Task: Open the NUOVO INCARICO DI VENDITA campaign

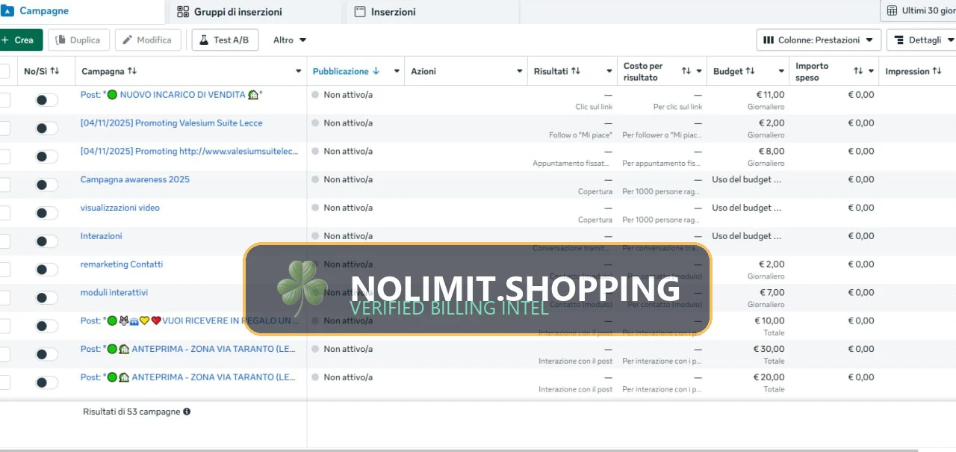Action: 172,95
